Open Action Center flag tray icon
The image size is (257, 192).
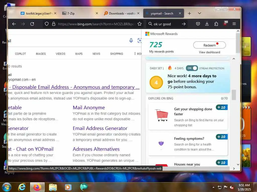[226, 187]
